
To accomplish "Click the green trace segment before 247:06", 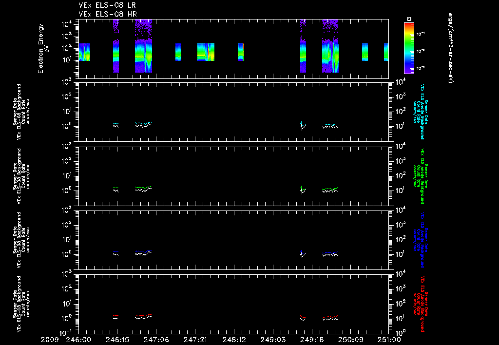I will (143, 188).
